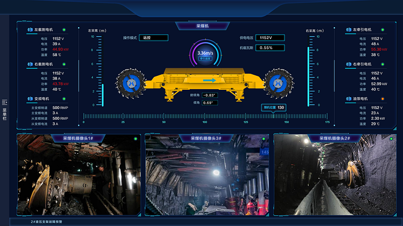The width and height of the screenshot is (403, 226).
Task: Click the 左采高（m） gauge label
Action: coord(97,30)
